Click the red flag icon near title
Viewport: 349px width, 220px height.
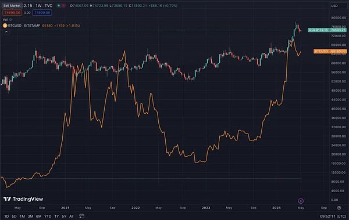(63, 6)
